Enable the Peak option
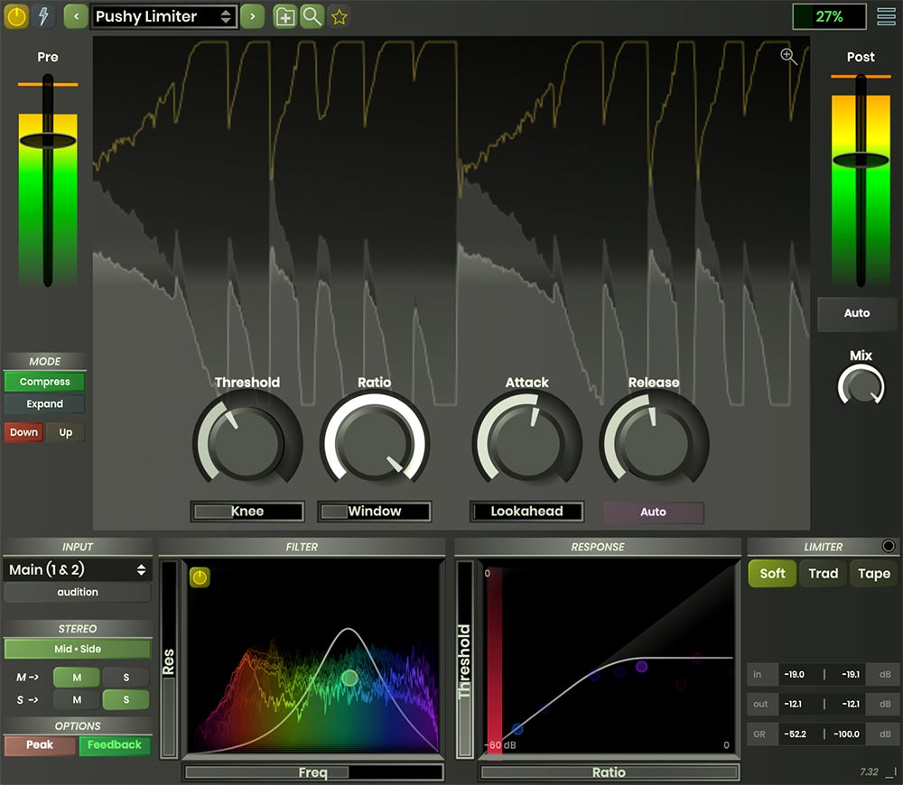 [40, 745]
